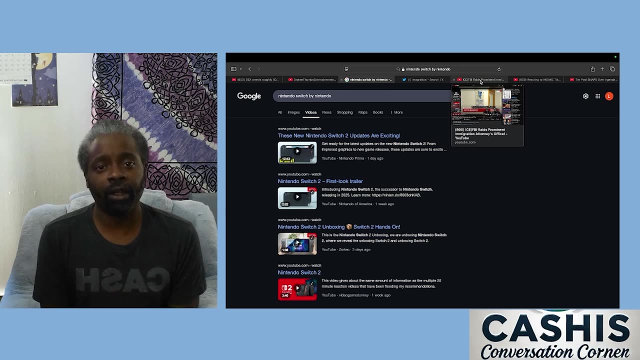Open the Google account avatar 'L'

click(609, 96)
